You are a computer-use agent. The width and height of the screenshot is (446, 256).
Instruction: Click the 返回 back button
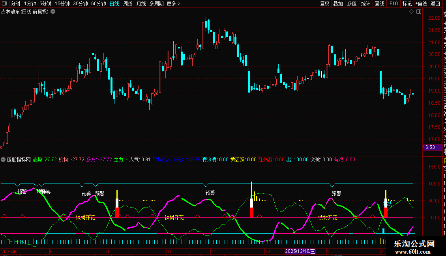coord(435,4)
